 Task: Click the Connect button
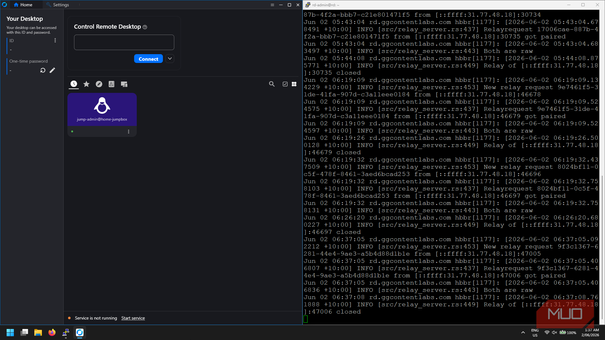(x=148, y=59)
